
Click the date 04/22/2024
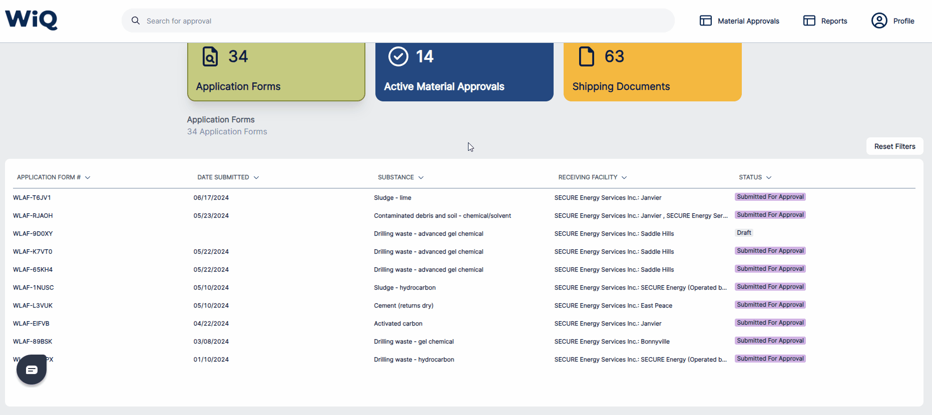tap(211, 324)
